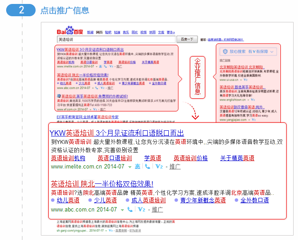This screenshot has height=240, width=298.
Task: Open the 英孚英语培训 免费预约外教试听 ad link
Action: pyautogui.click(x=94, y=96)
